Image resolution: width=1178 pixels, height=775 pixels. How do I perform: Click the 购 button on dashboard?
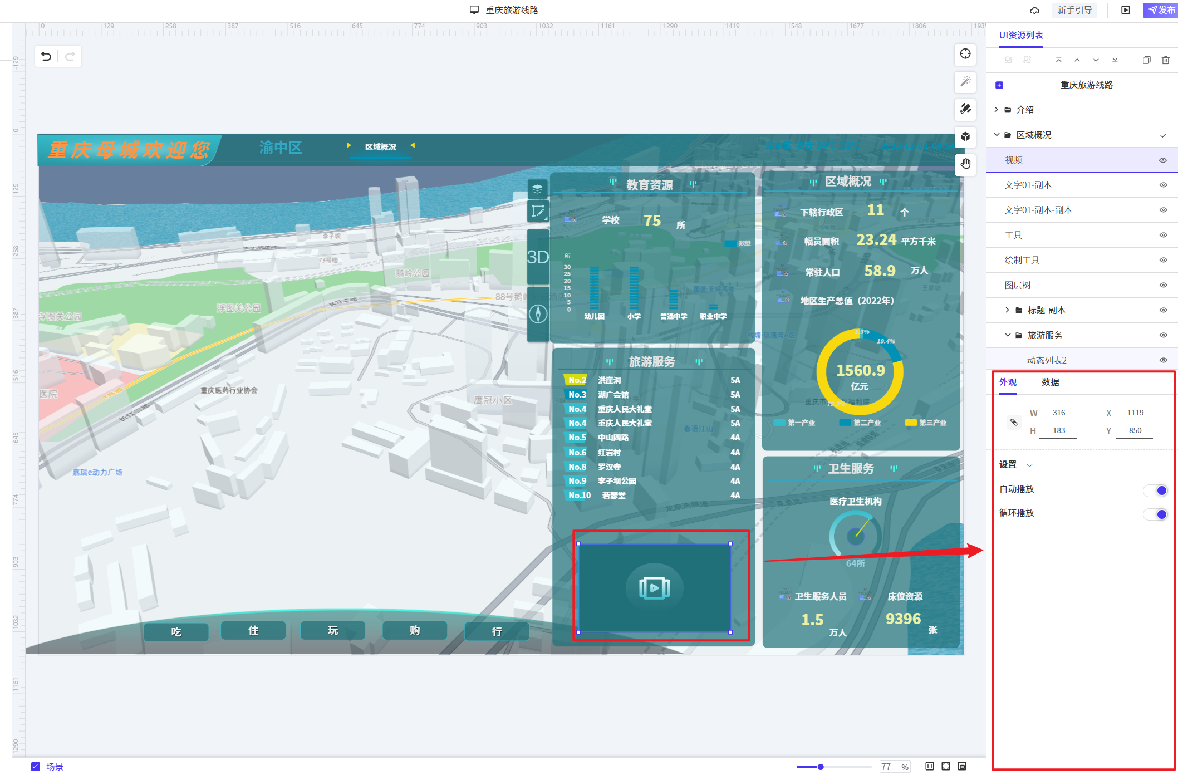pos(415,630)
